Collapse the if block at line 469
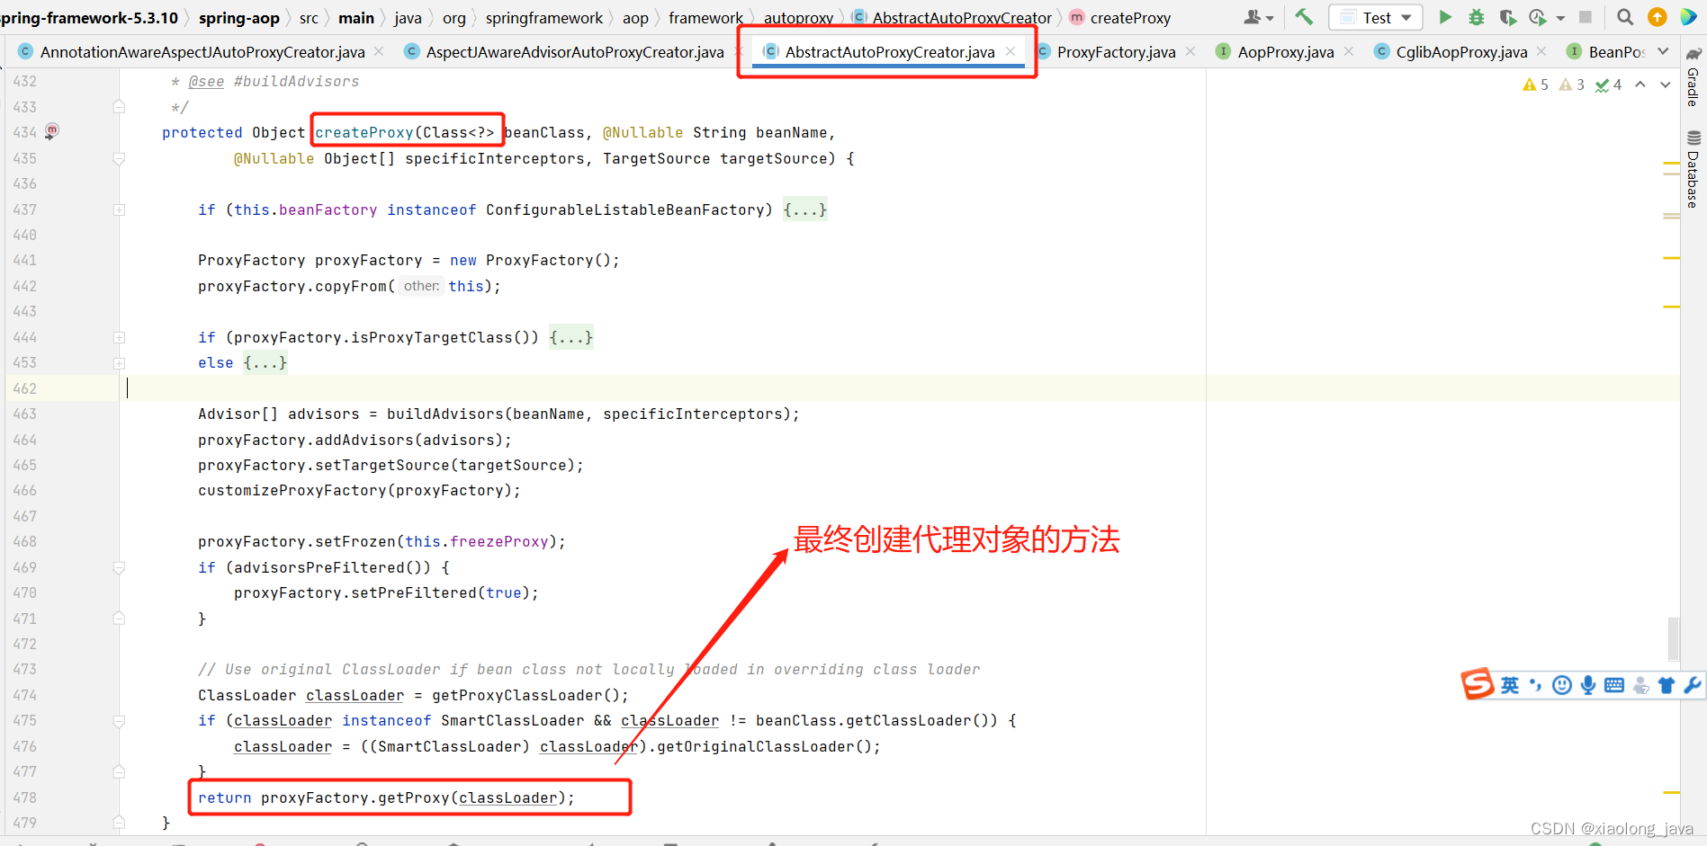 (x=119, y=567)
